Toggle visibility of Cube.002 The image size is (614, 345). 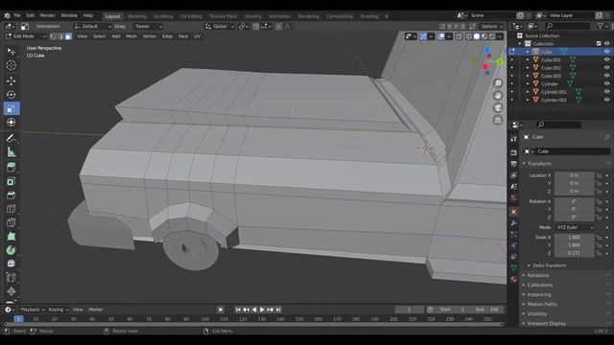pos(606,68)
